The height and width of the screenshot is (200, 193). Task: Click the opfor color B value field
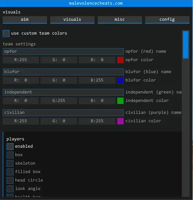click(x=97, y=60)
